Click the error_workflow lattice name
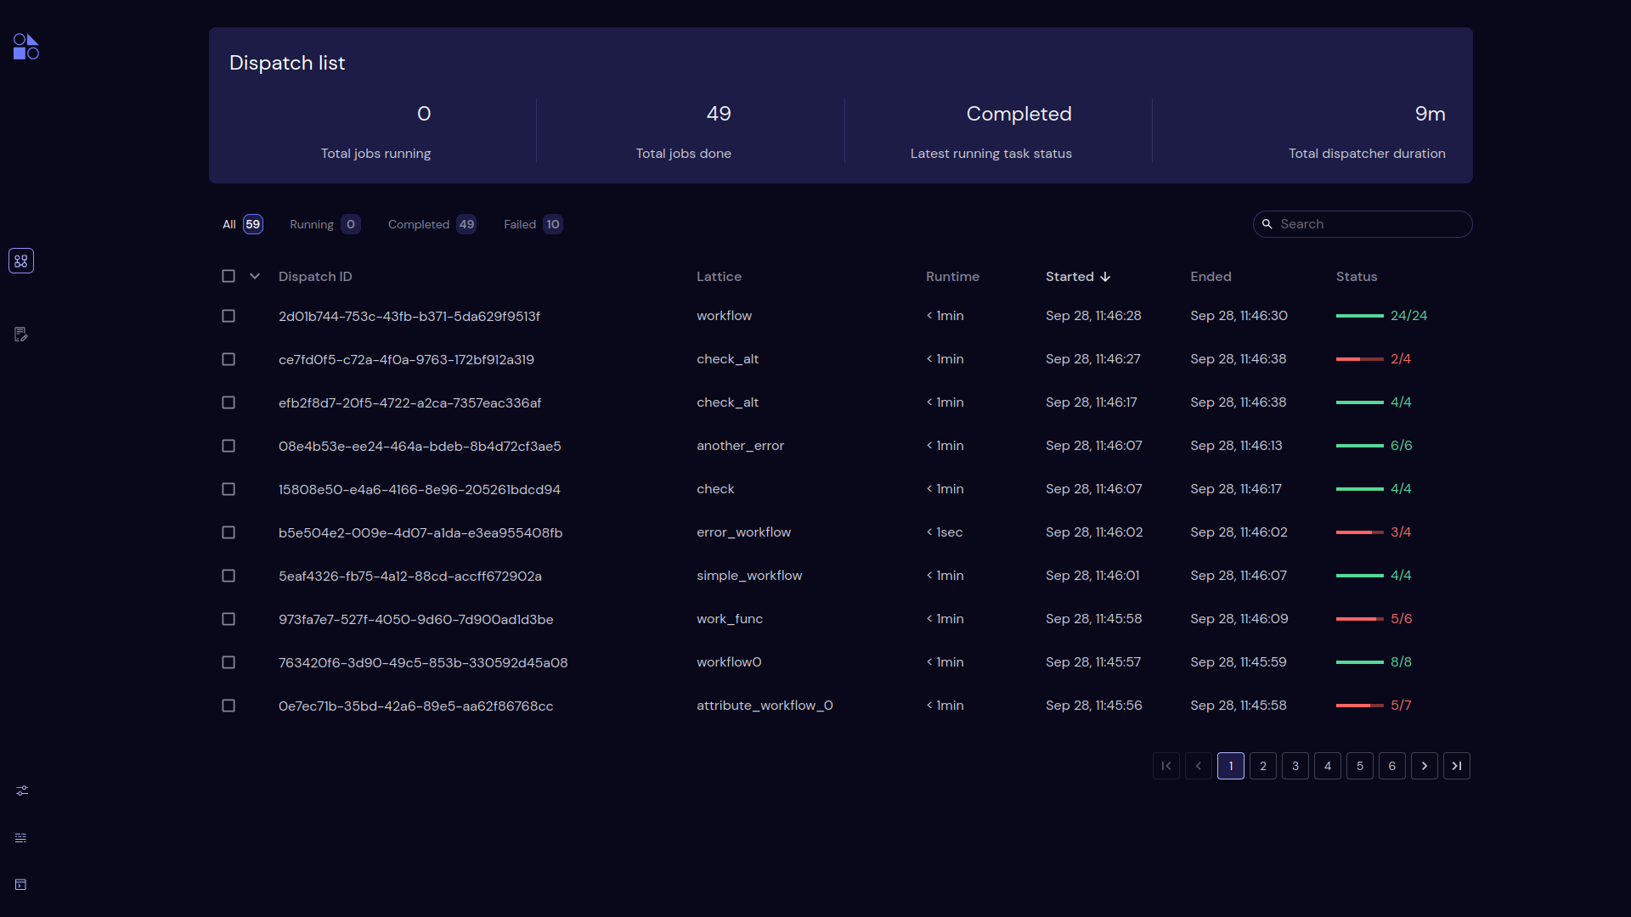 pos(743,532)
